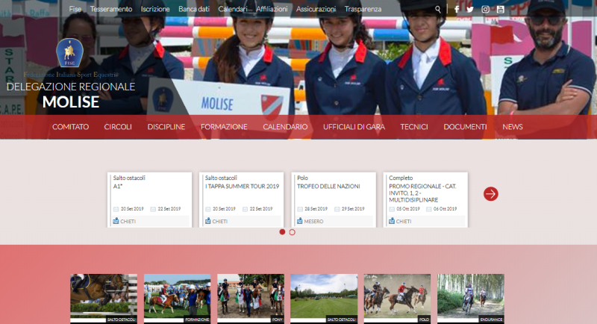The height and width of the screenshot is (324, 597).
Task: Click location icon beside MESERO
Action: click(x=300, y=221)
